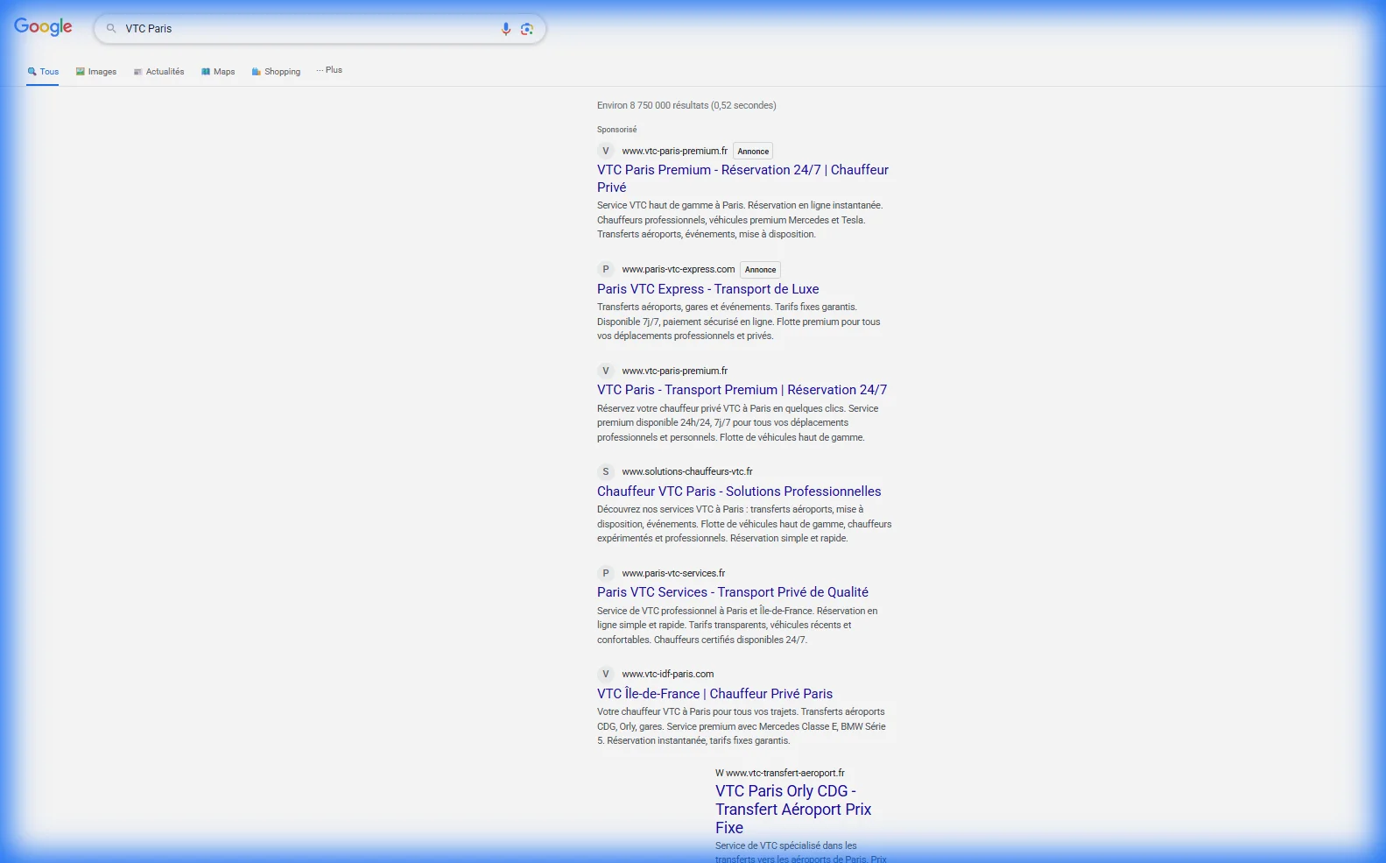Viewport: 1386px width, 863px height.
Task: Switch to the Maps tab
Action: point(218,72)
